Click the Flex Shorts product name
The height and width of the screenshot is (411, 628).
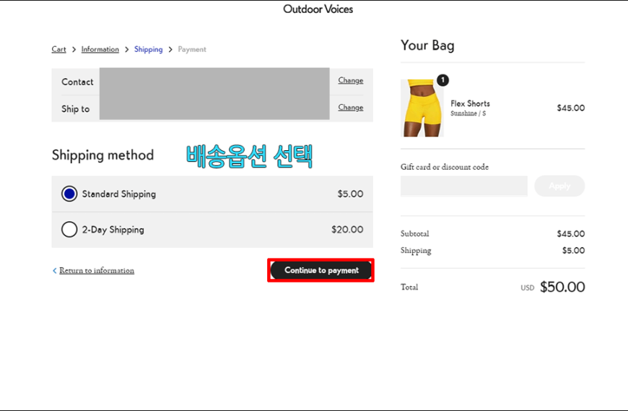[470, 103]
